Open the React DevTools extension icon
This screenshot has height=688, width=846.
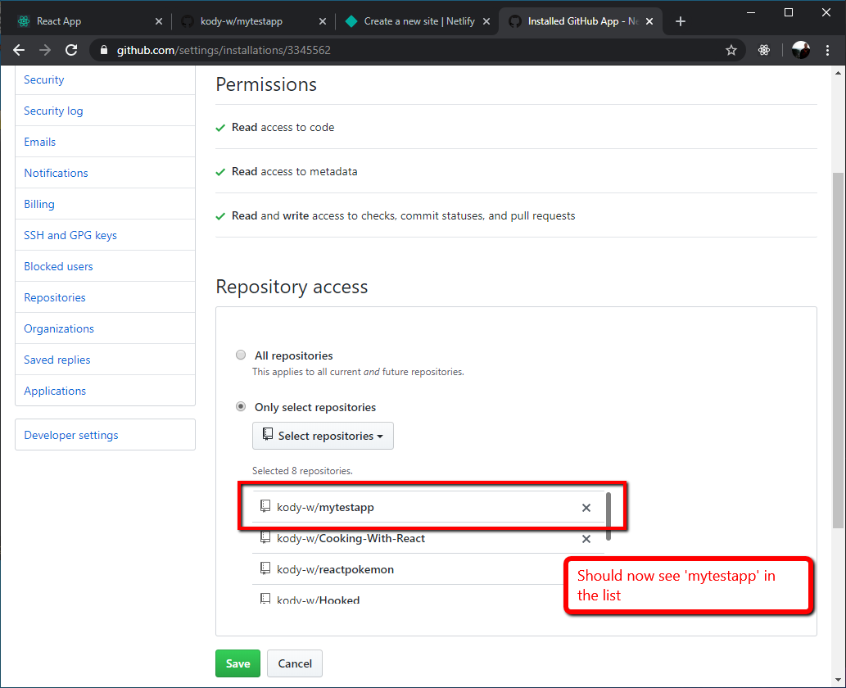[x=764, y=50]
